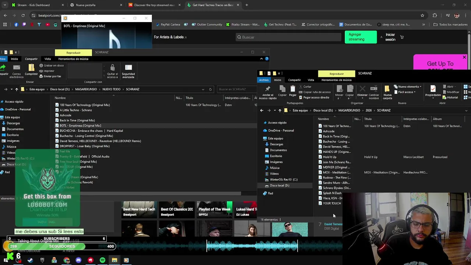Click Cambiar nombre icon
Viewport: 471px width, 265px height.
pos(373,89)
